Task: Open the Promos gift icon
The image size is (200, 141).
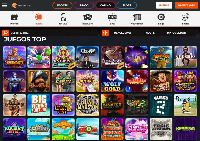Action: pos(14,17)
